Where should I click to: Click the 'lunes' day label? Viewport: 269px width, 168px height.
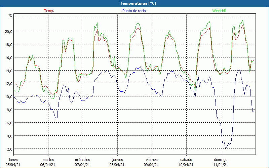(x=13, y=160)
